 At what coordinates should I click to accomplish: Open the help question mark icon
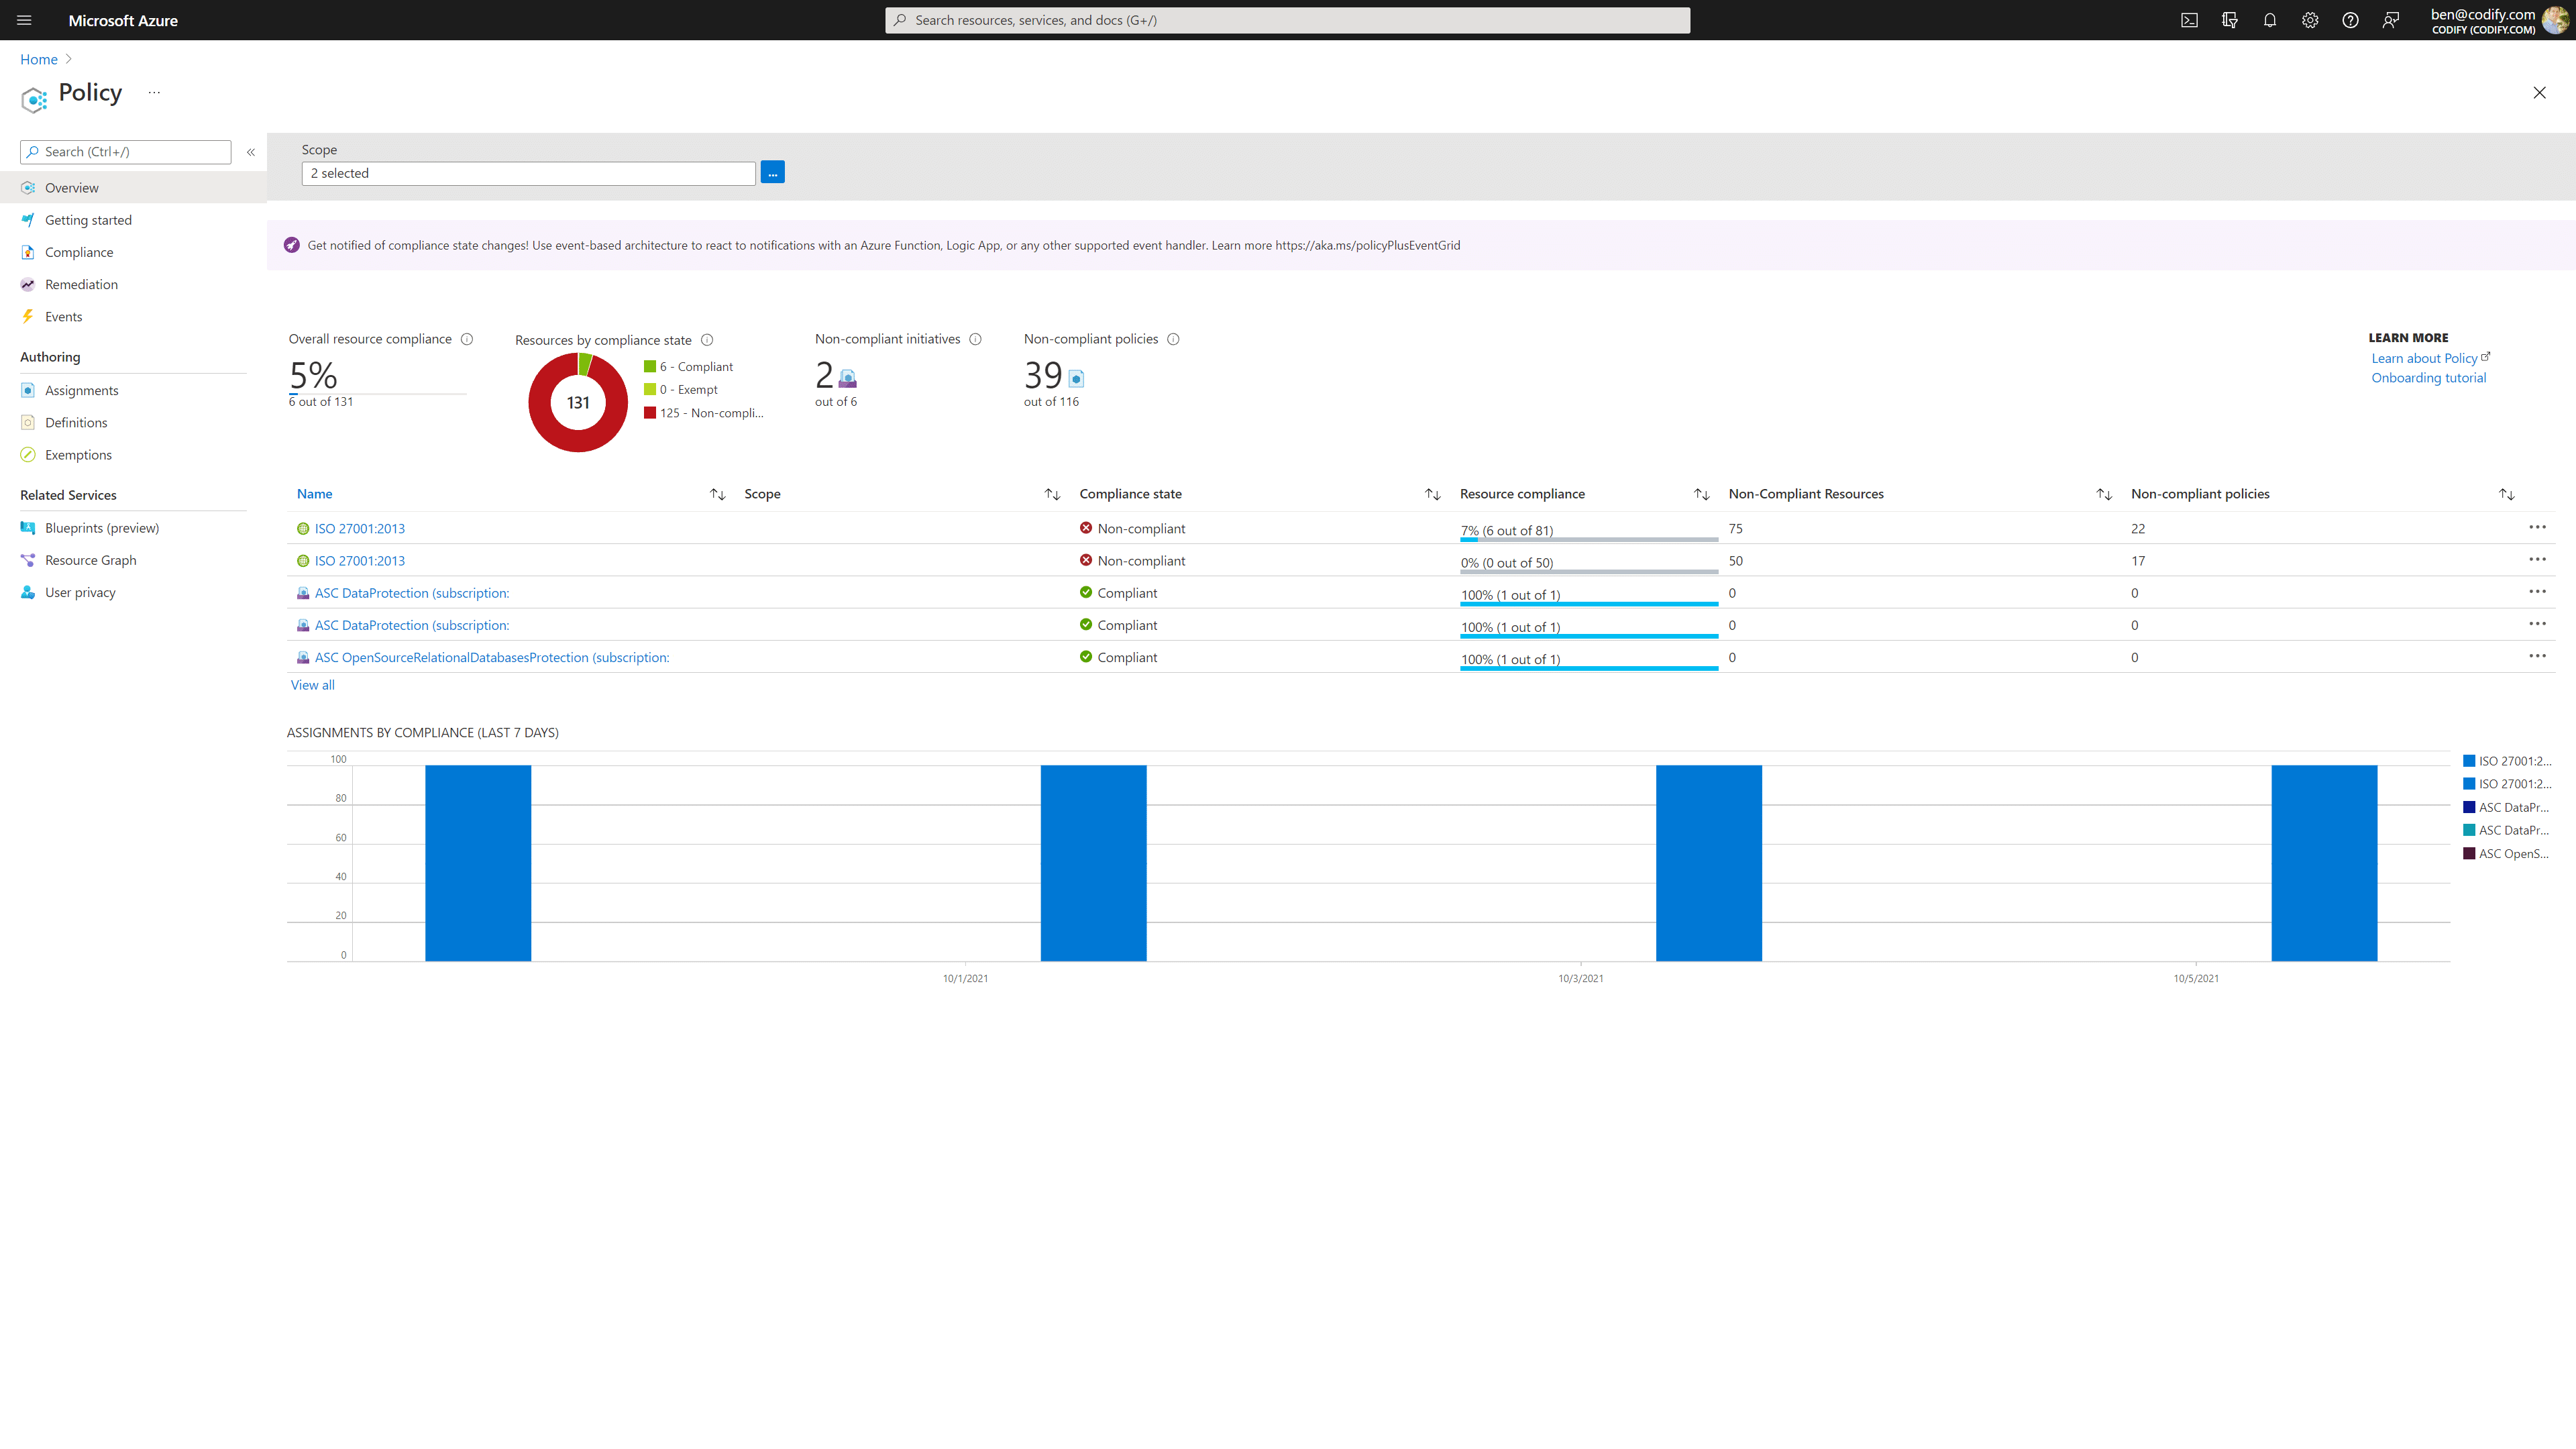(x=2350, y=20)
